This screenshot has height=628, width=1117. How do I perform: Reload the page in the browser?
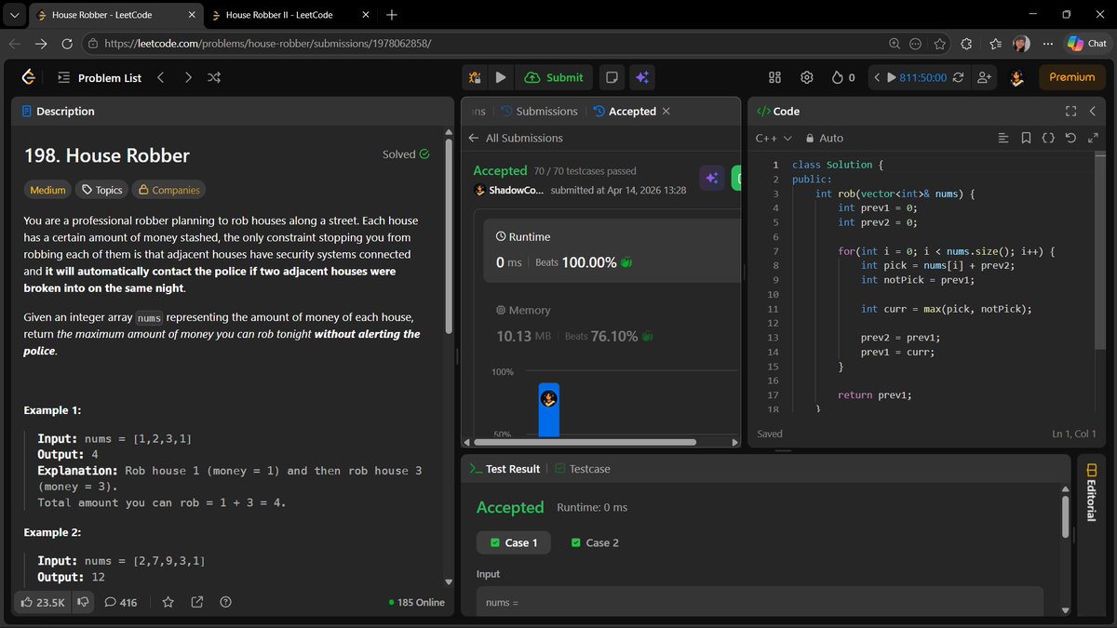click(x=67, y=44)
